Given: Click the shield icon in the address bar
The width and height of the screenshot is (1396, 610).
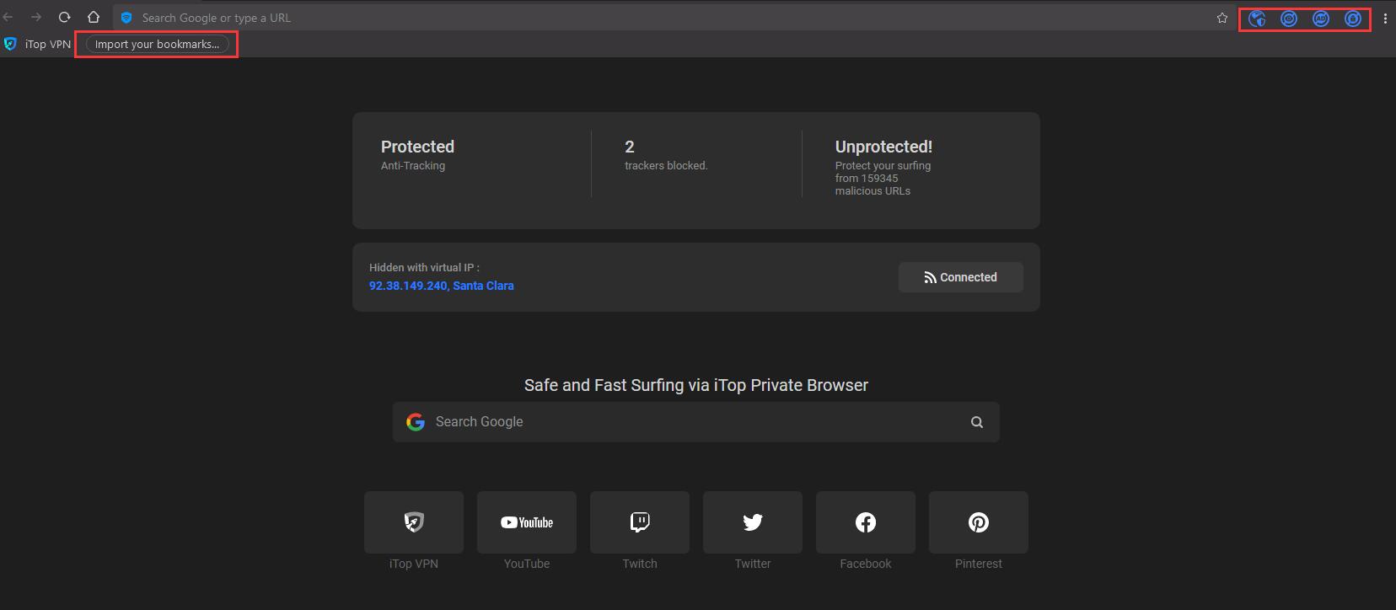Looking at the screenshot, I should tap(126, 18).
